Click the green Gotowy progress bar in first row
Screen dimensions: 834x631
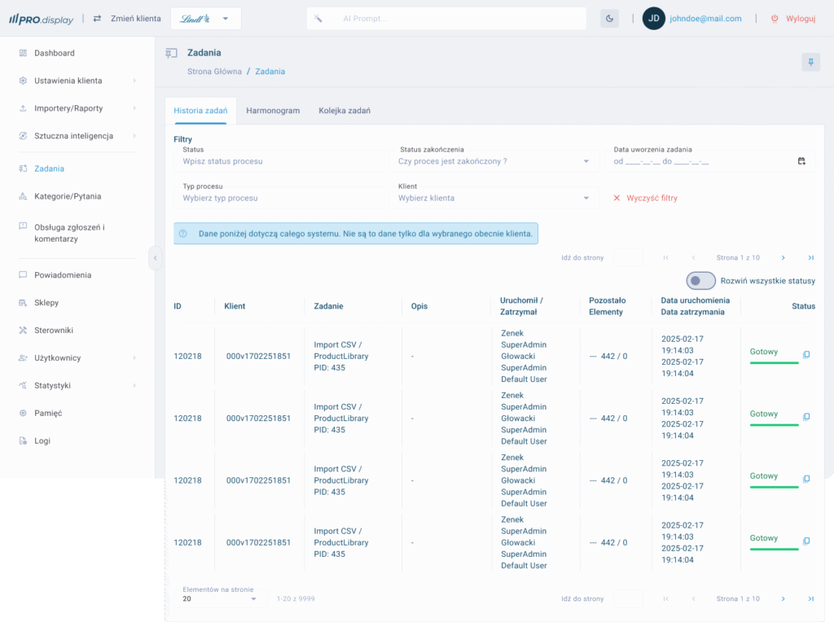pos(774,362)
